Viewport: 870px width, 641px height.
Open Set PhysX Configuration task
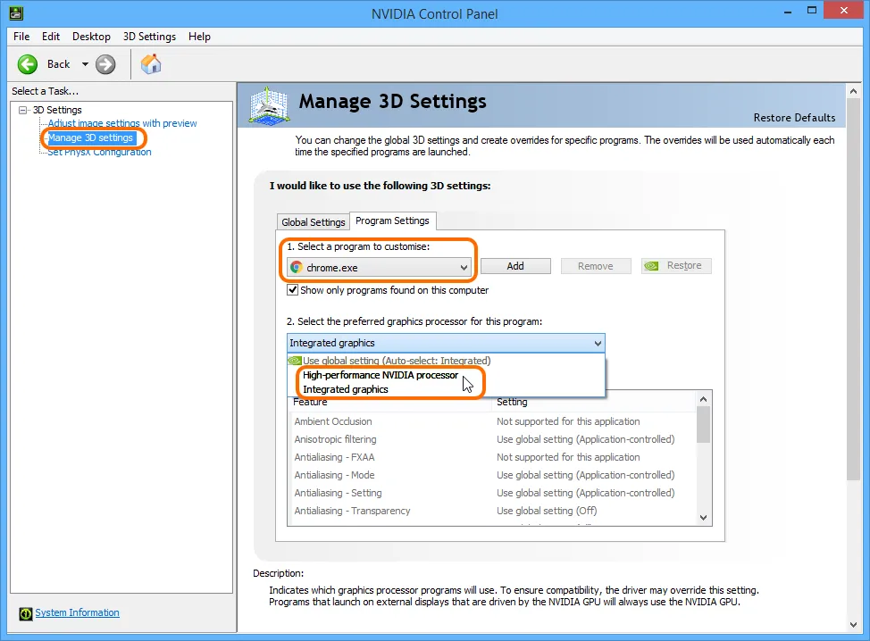pyautogui.click(x=99, y=152)
